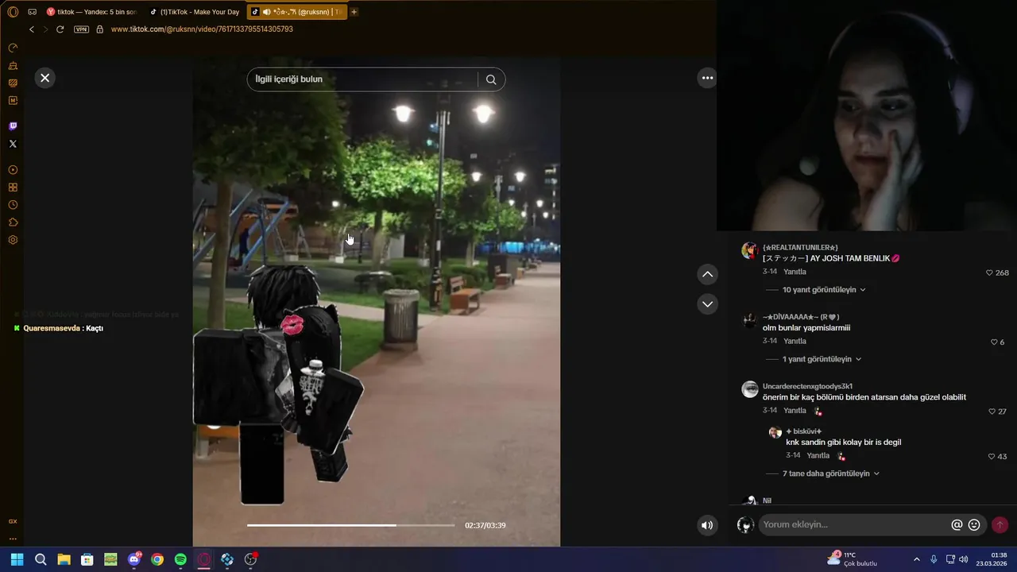Image resolution: width=1017 pixels, height=572 pixels.
Task: Open the Opera GX main menu logo
Action: 13,12
